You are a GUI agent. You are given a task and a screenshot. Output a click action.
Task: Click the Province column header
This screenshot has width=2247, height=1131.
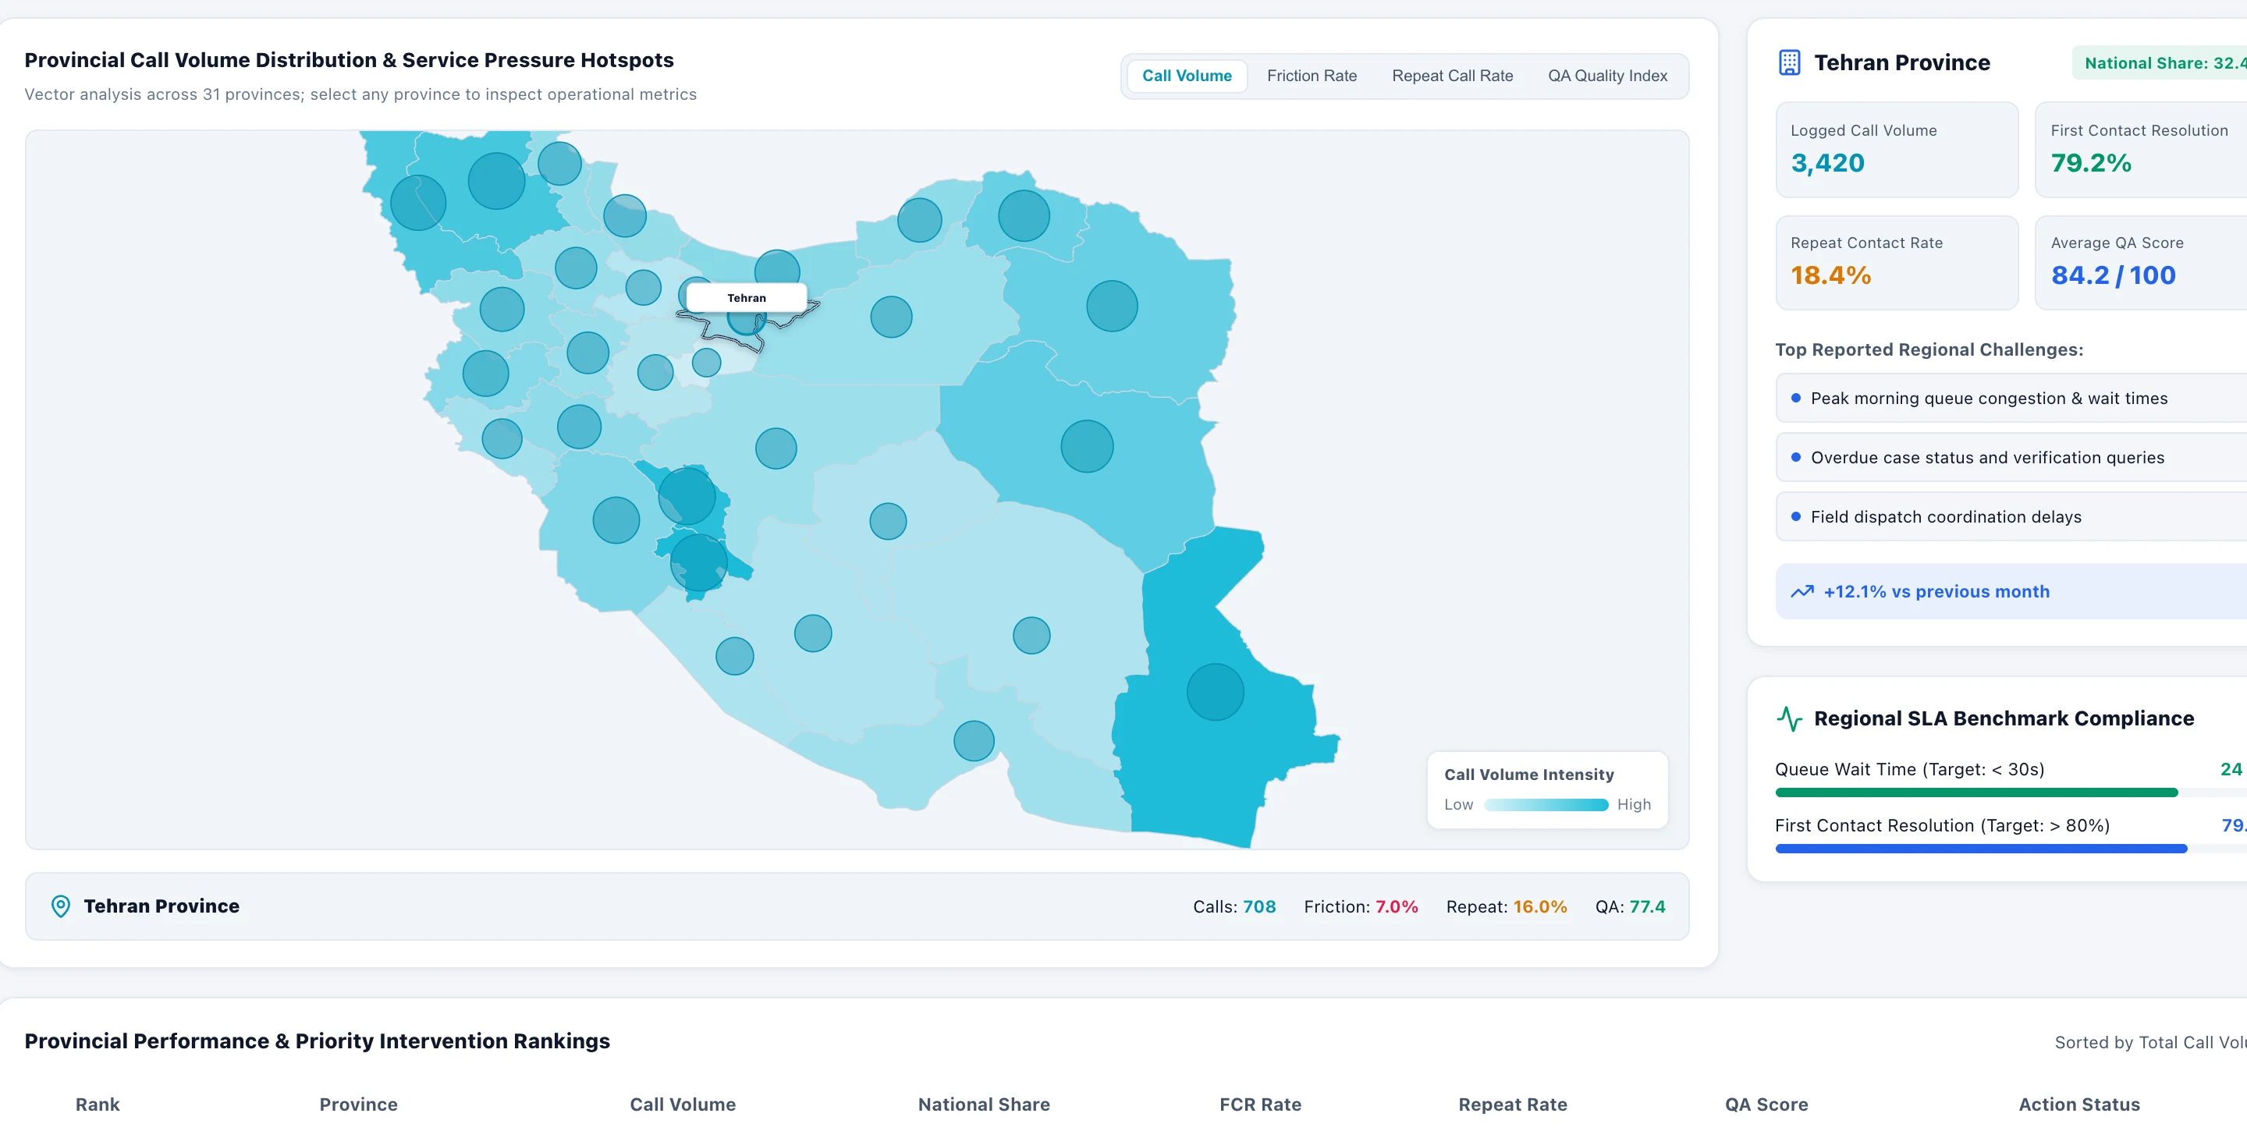point(359,1104)
